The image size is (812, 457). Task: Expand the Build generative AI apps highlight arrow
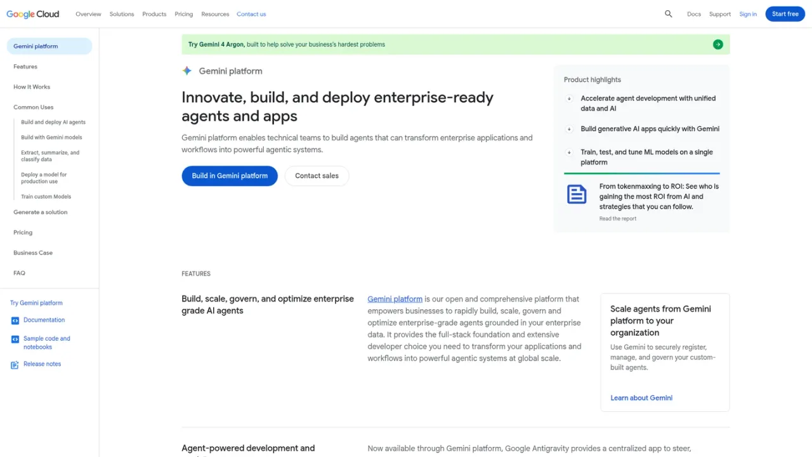pos(570,129)
